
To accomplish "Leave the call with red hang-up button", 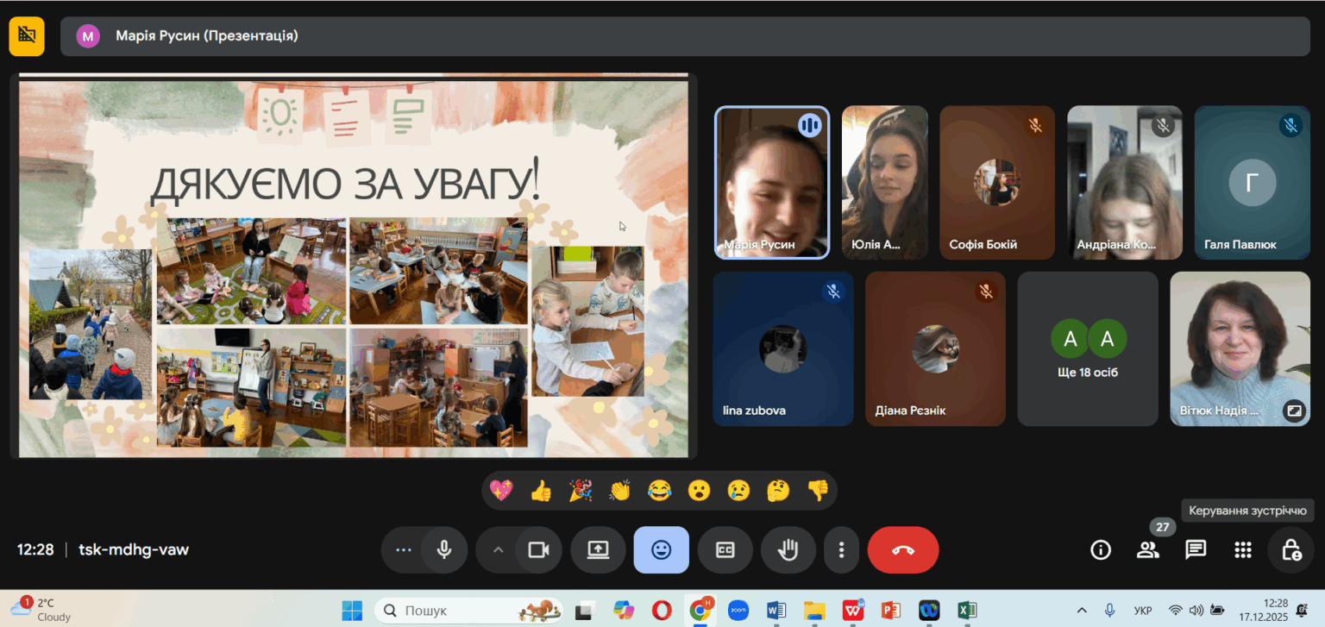I will point(903,550).
